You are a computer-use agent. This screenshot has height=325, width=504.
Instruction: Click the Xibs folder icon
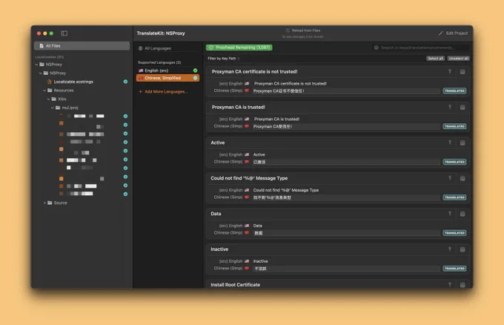point(53,99)
